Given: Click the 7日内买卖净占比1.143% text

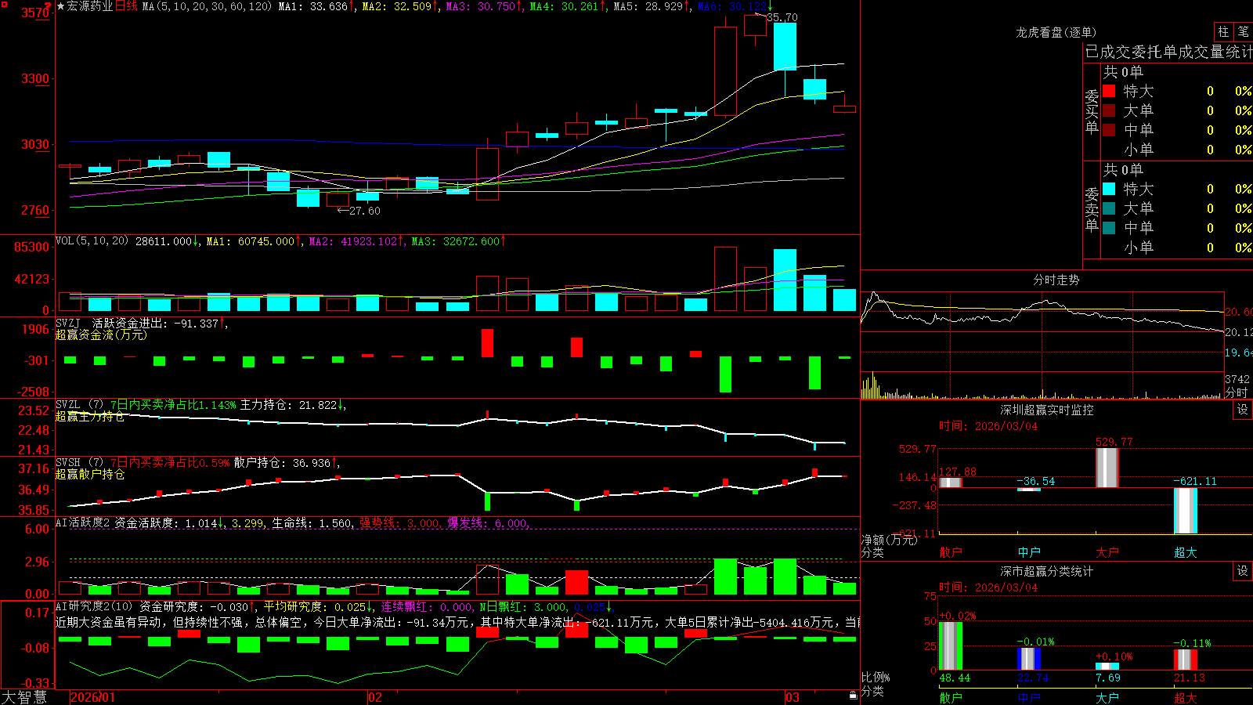Looking at the screenshot, I should pos(172,405).
